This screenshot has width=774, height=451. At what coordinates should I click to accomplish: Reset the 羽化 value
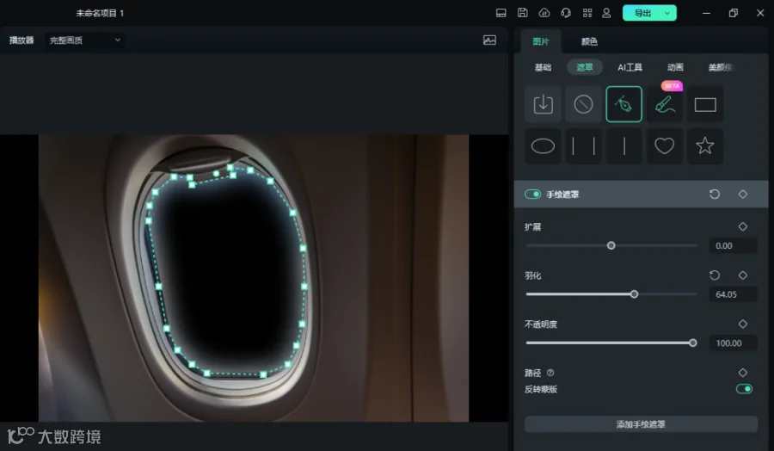715,275
